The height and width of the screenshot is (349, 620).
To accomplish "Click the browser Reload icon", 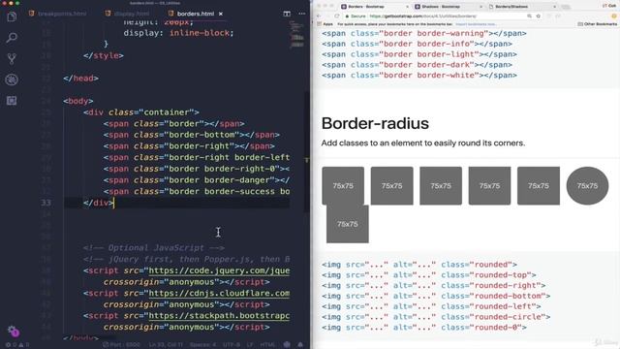I will click(336, 16).
